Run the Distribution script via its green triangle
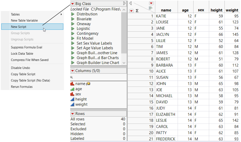 tap(73, 14)
